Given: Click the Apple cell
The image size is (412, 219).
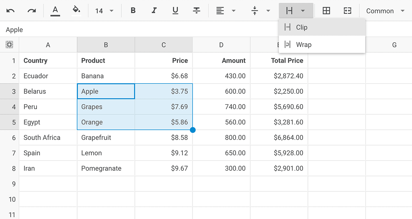Looking at the screenshot, I should click(x=106, y=91).
